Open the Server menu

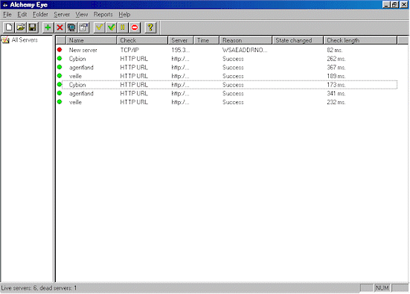(x=62, y=14)
